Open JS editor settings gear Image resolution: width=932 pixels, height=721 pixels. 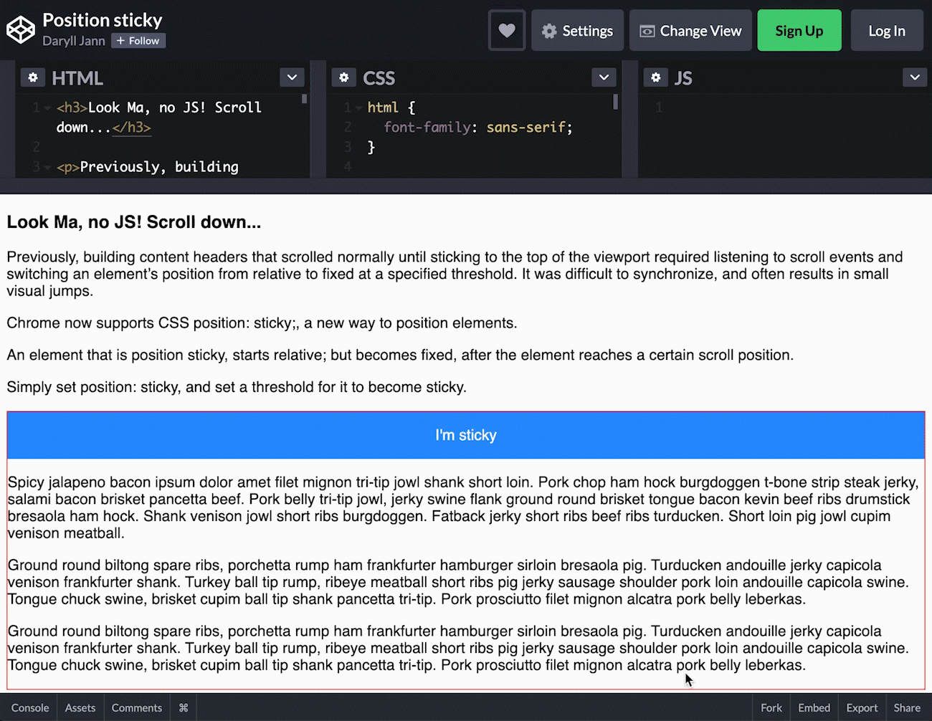pos(655,77)
